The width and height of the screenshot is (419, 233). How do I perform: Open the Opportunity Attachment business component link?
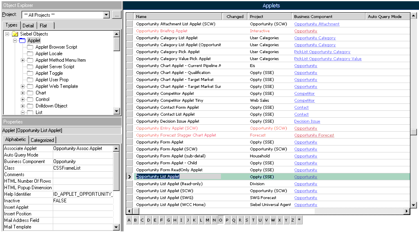[317, 24]
